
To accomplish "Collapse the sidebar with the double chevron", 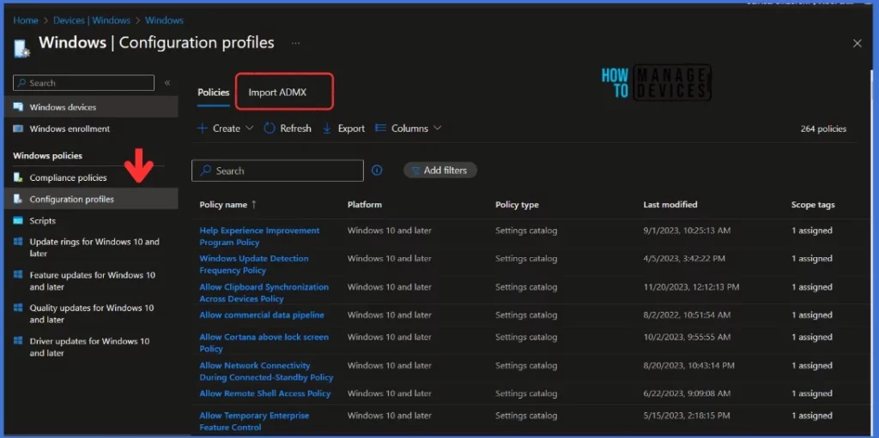I will 167,83.
